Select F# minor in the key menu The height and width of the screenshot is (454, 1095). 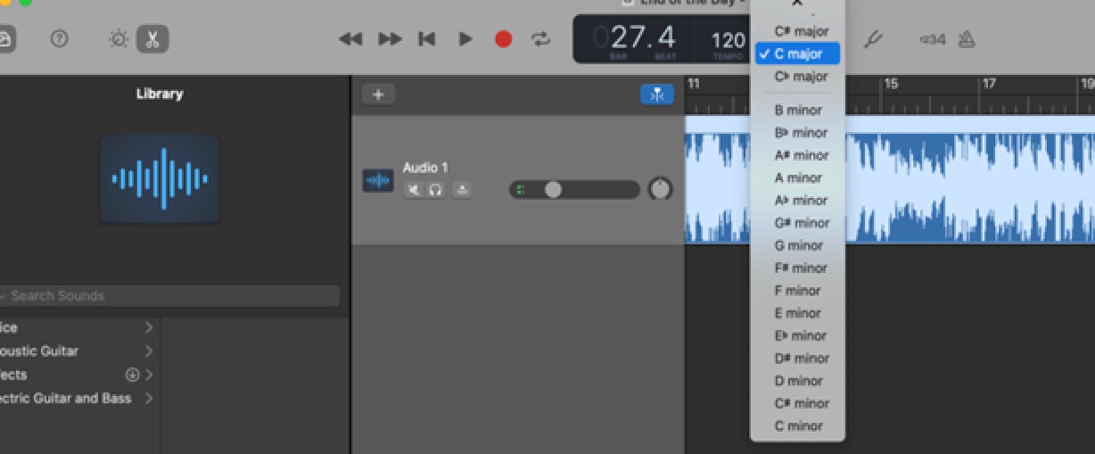(800, 268)
